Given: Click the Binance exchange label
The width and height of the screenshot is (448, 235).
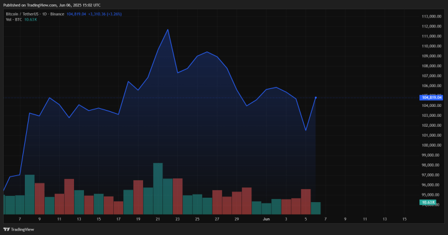Looking at the screenshot, I should click(x=57, y=14).
